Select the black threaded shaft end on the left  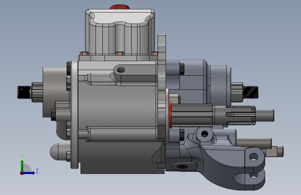(x=24, y=93)
